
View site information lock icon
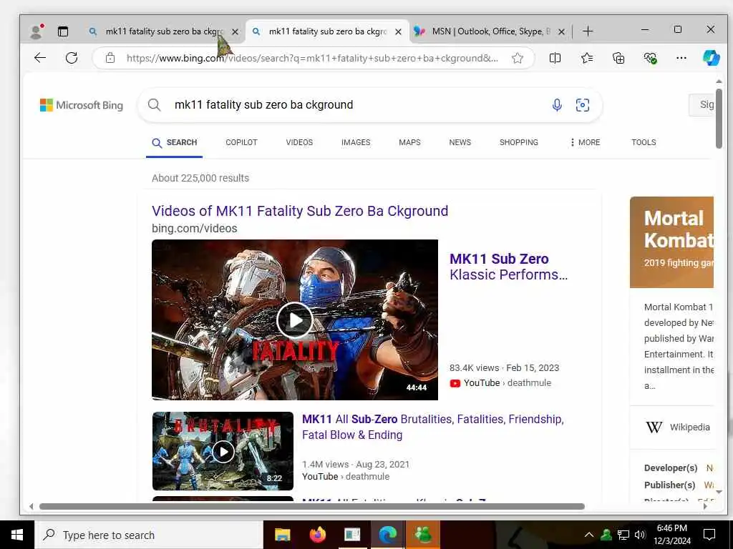(110, 58)
